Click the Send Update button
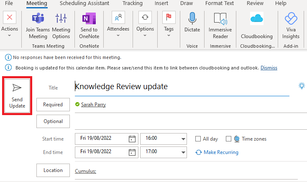Screen dimensions: 307x195 click(x=17, y=96)
